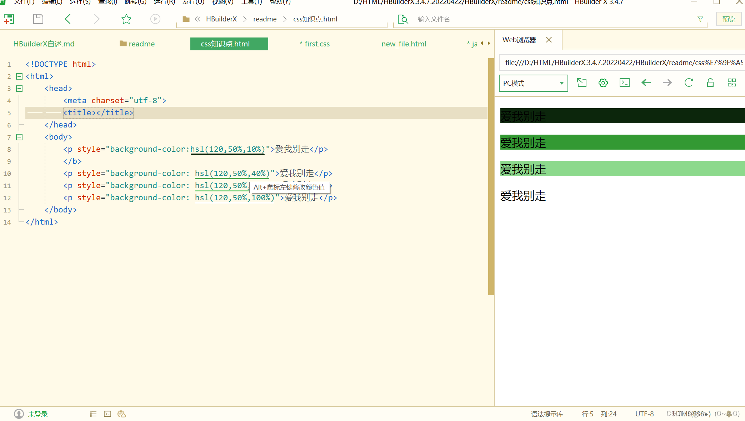
Task: Click the UTF-8 encoding indicator in status bar
Action: [644, 414]
